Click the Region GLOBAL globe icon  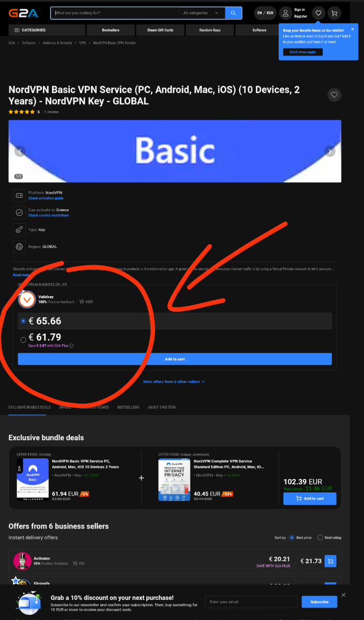[x=19, y=246]
